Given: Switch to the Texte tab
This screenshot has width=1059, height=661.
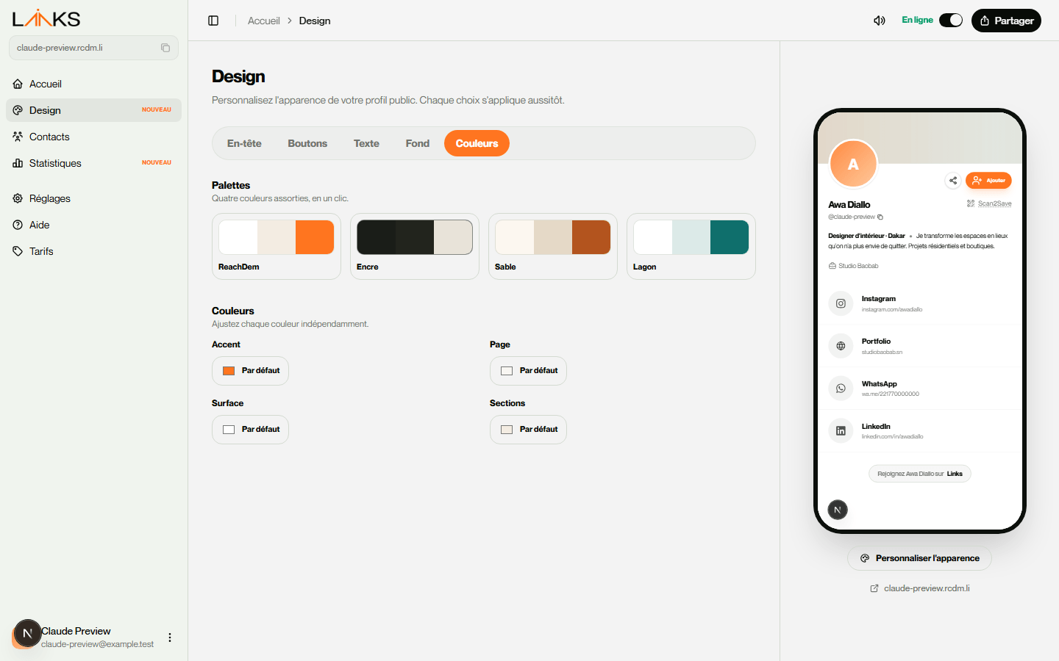Looking at the screenshot, I should (366, 143).
